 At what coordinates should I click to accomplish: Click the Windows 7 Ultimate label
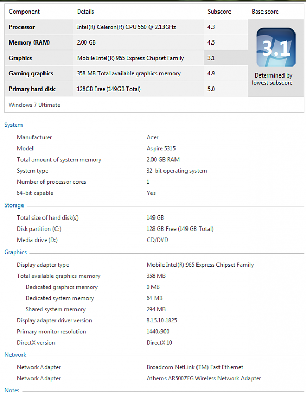(x=35, y=105)
